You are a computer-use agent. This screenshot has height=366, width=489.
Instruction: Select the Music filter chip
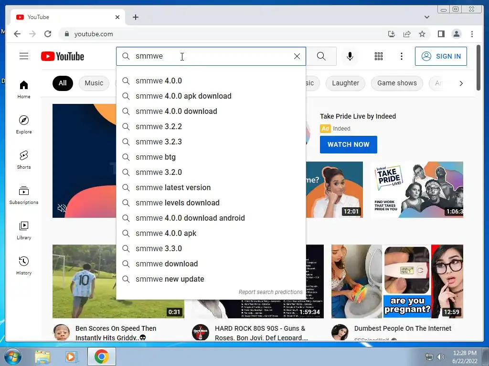tap(94, 83)
